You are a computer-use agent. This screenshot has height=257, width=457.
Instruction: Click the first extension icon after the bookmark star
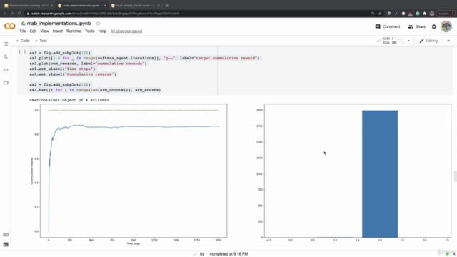click(x=388, y=14)
